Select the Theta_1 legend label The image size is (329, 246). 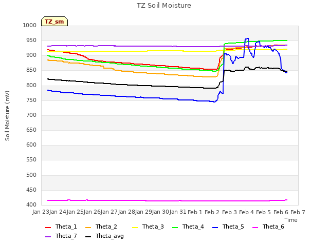pos(66,227)
